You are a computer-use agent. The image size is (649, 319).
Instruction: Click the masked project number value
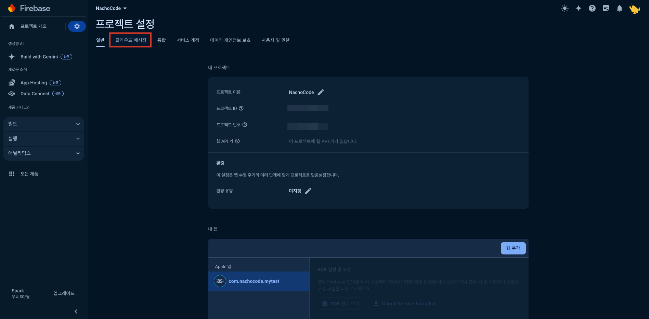click(x=308, y=126)
